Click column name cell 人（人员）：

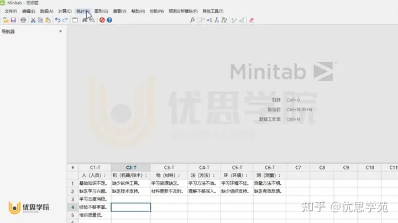[95, 176]
